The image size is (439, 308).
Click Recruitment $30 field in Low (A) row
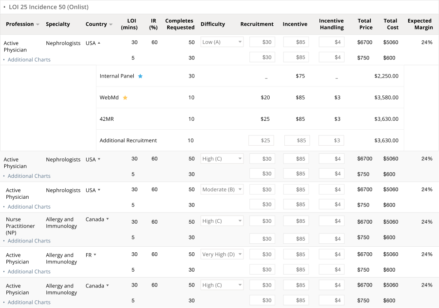point(262,42)
